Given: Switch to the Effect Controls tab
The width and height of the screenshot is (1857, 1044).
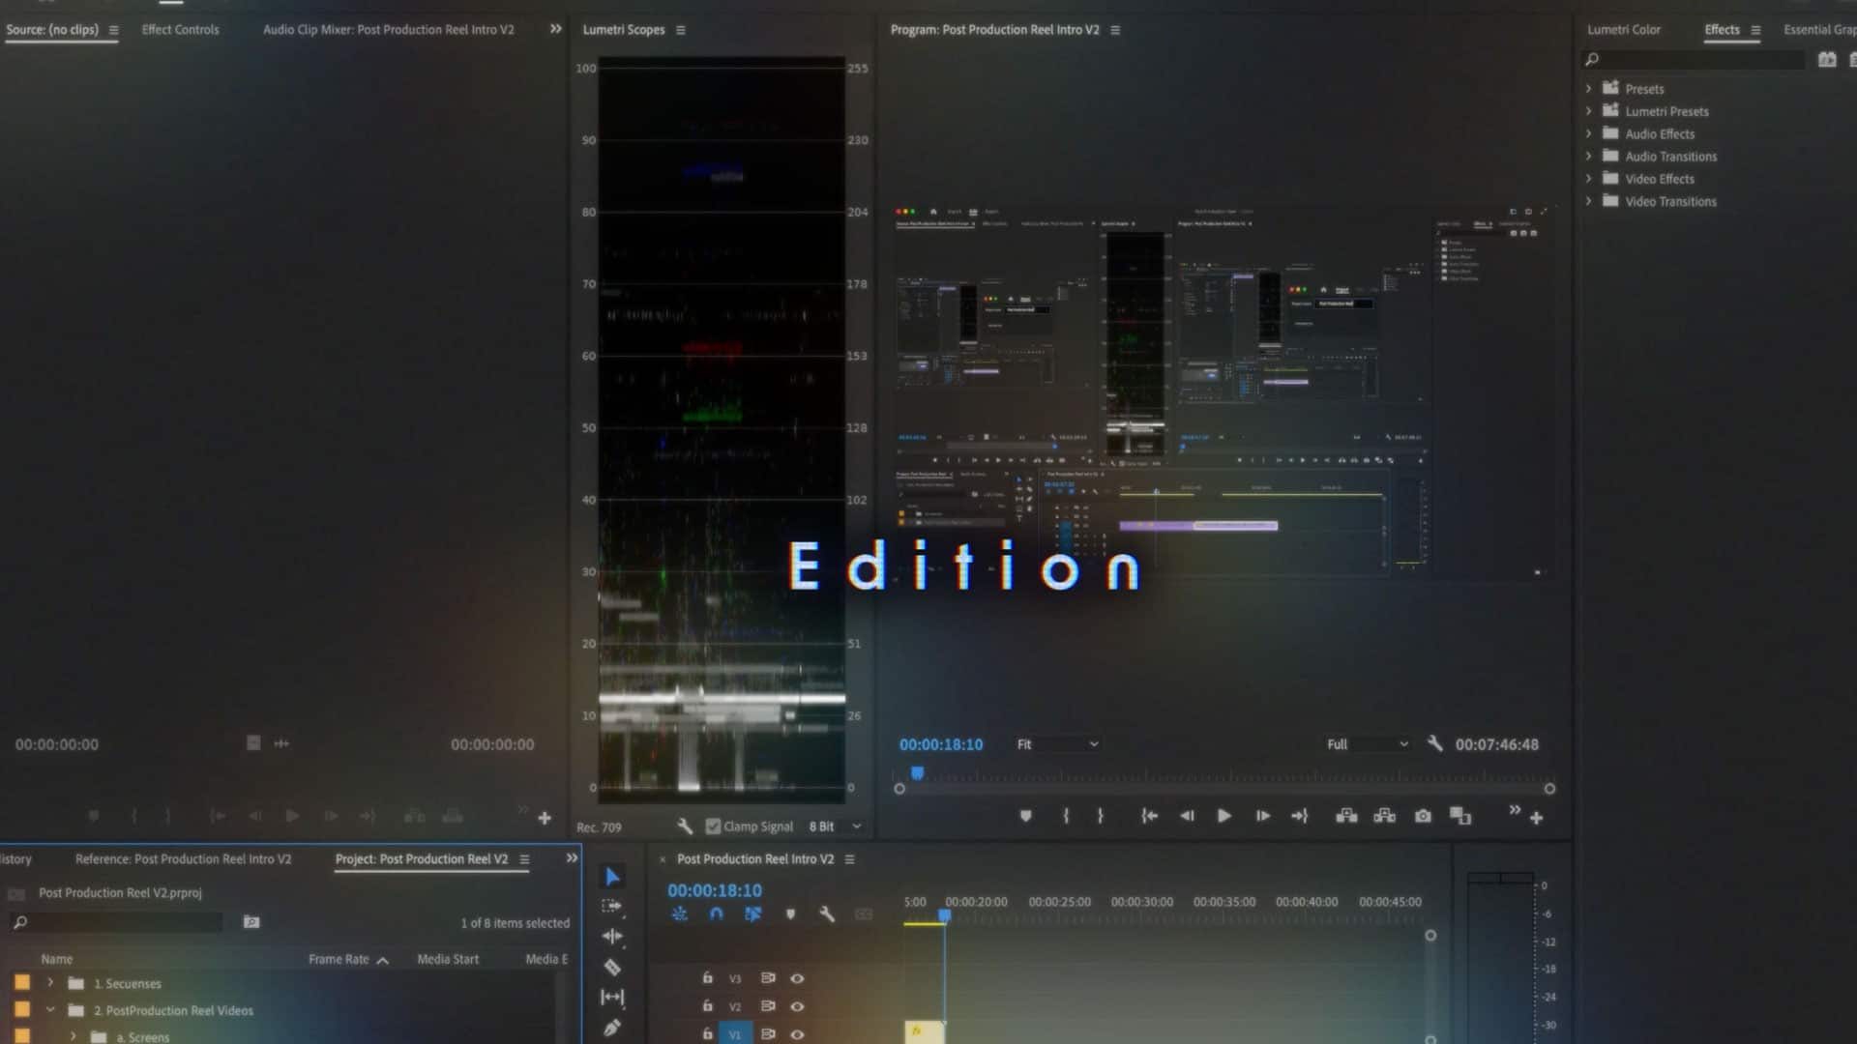Looking at the screenshot, I should (x=180, y=30).
